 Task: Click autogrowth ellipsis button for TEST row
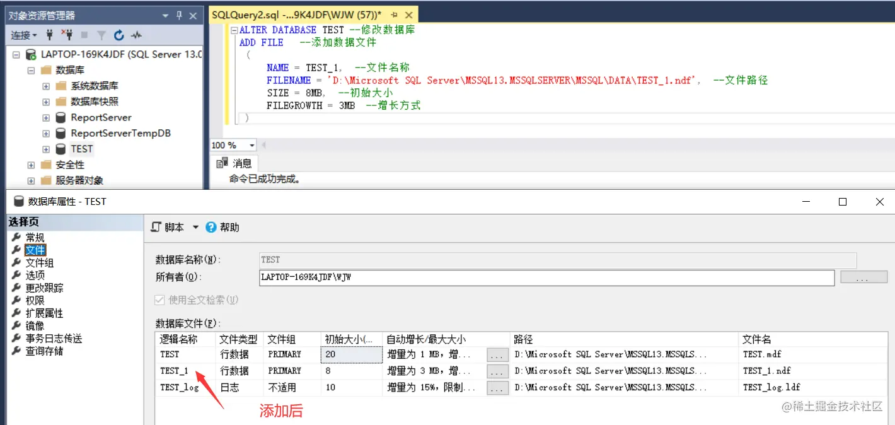[497, 355]
